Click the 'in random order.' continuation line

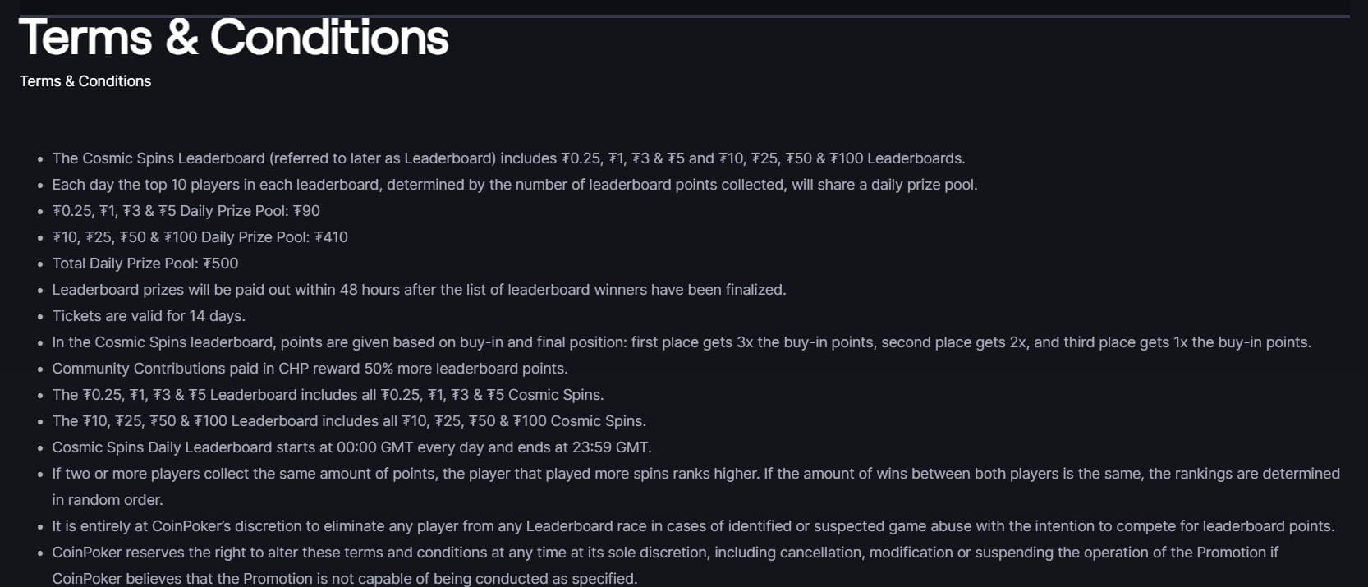coord(108,500)
